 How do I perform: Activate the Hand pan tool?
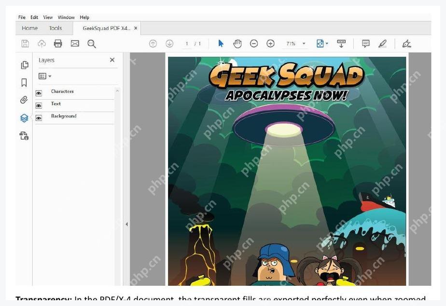(237, 44)
